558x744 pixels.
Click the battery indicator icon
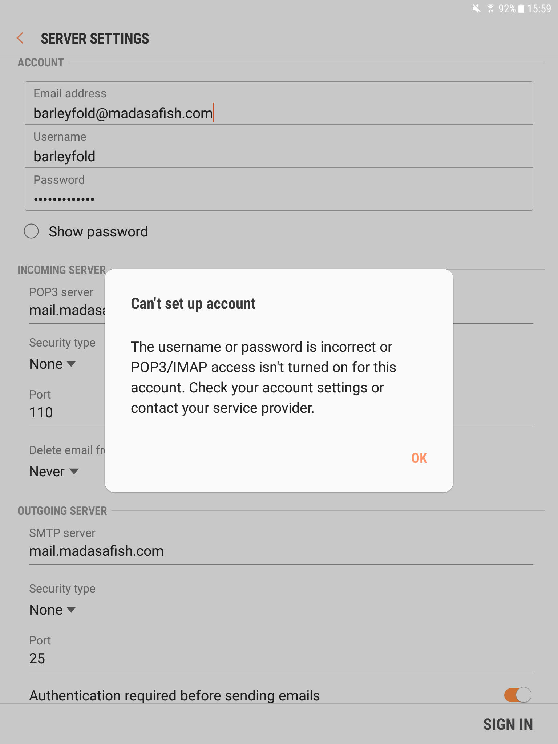(521, 9)
